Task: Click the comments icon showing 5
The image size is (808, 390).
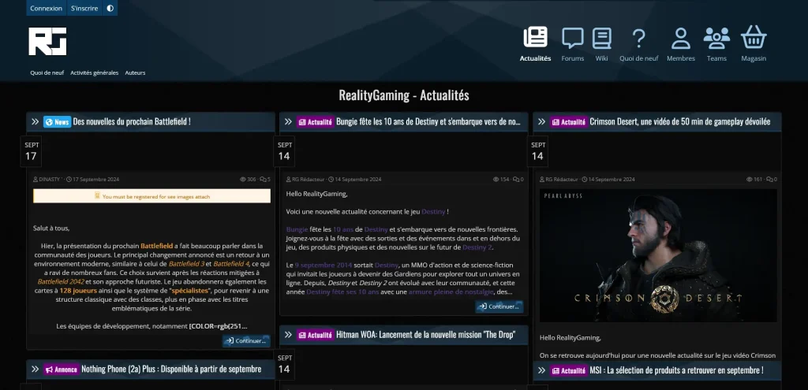Action: click(263, 180)
